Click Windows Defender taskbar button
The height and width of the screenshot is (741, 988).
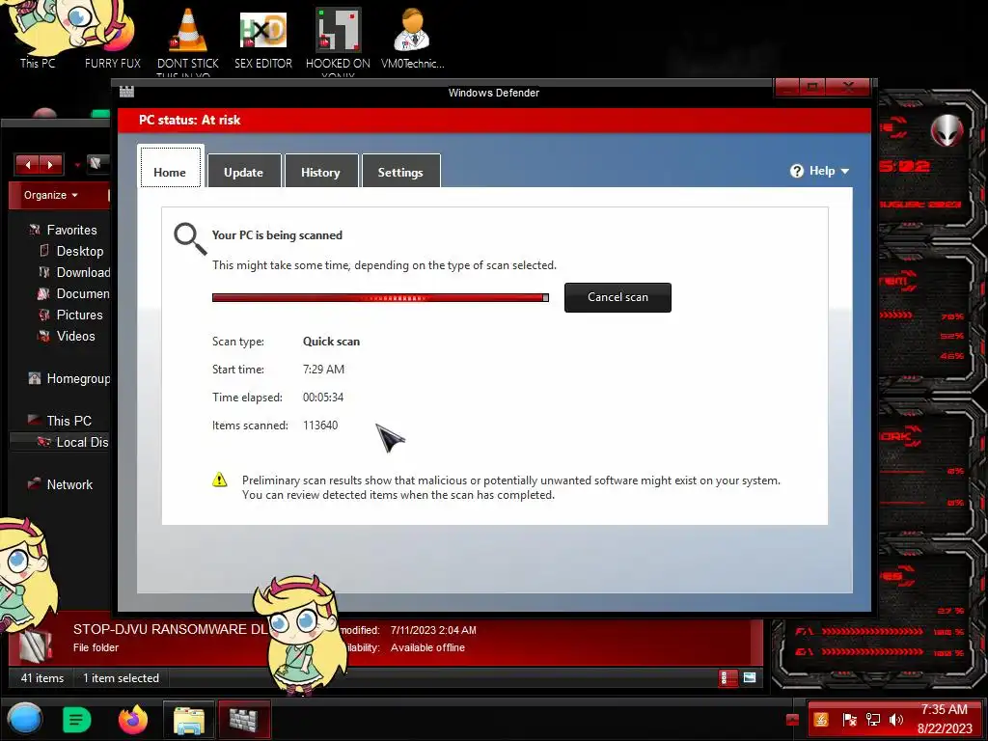click(x=244, y=720)
